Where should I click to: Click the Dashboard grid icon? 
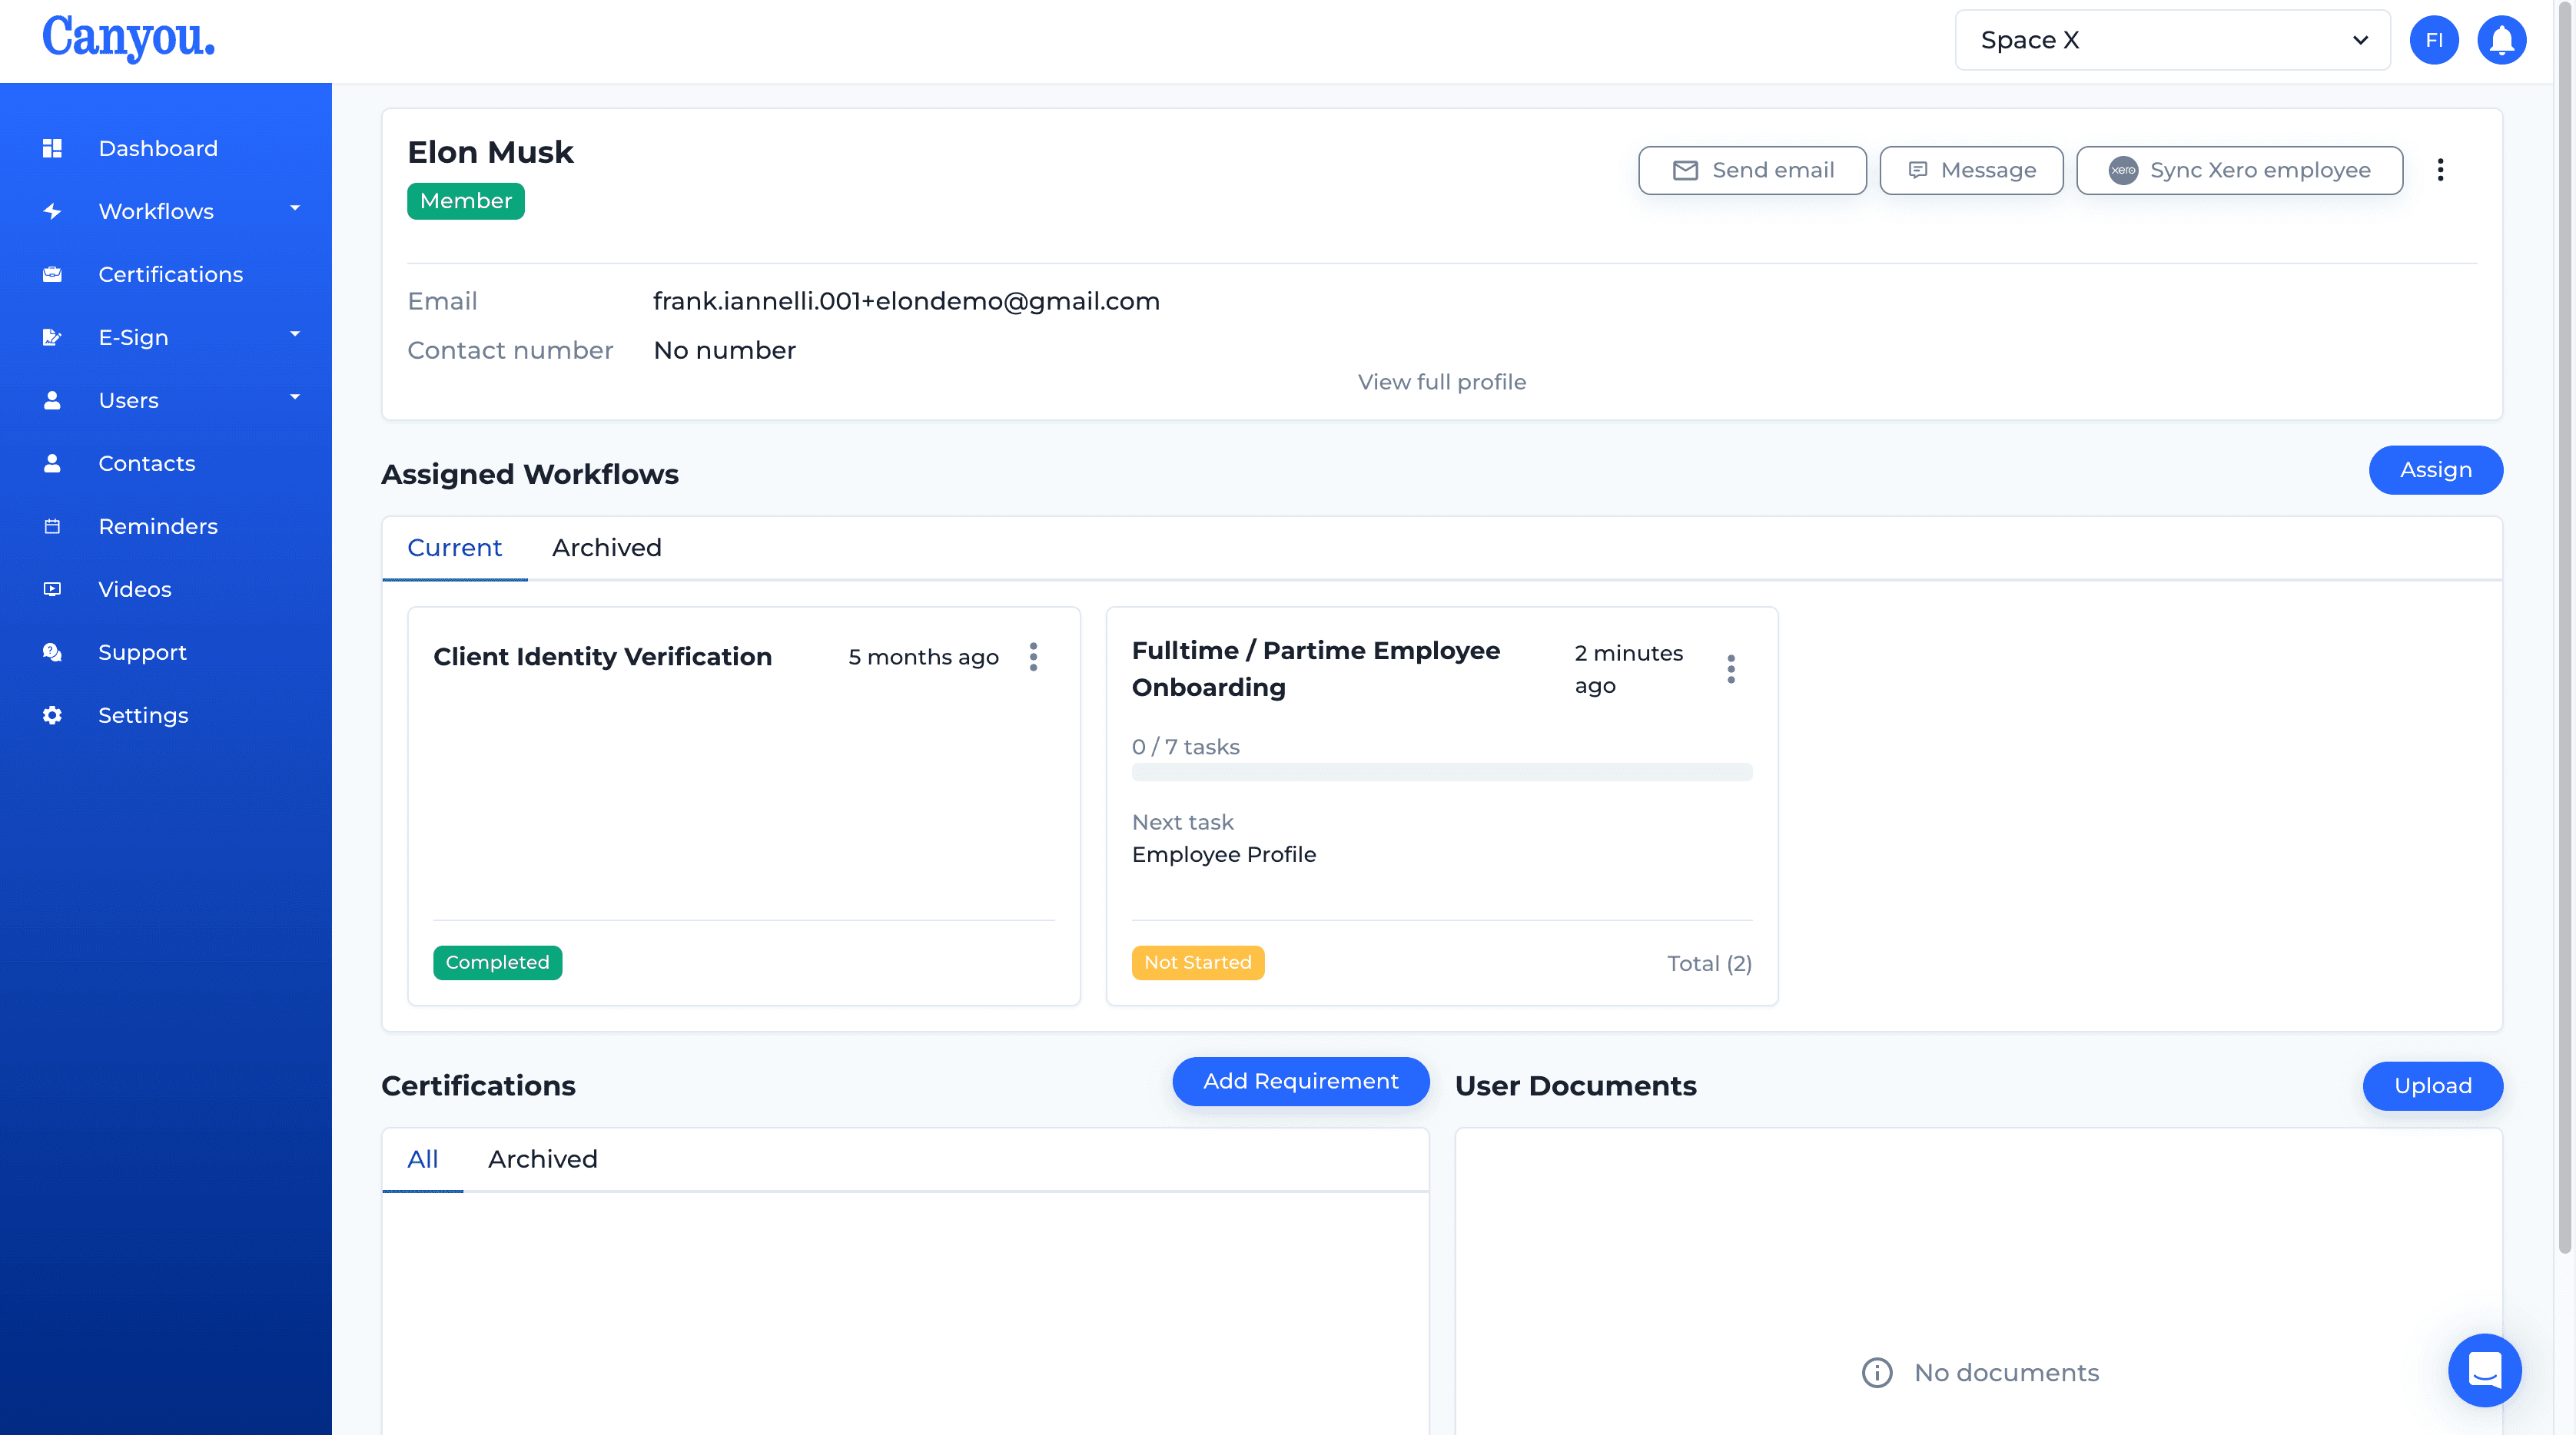[52, 148]
